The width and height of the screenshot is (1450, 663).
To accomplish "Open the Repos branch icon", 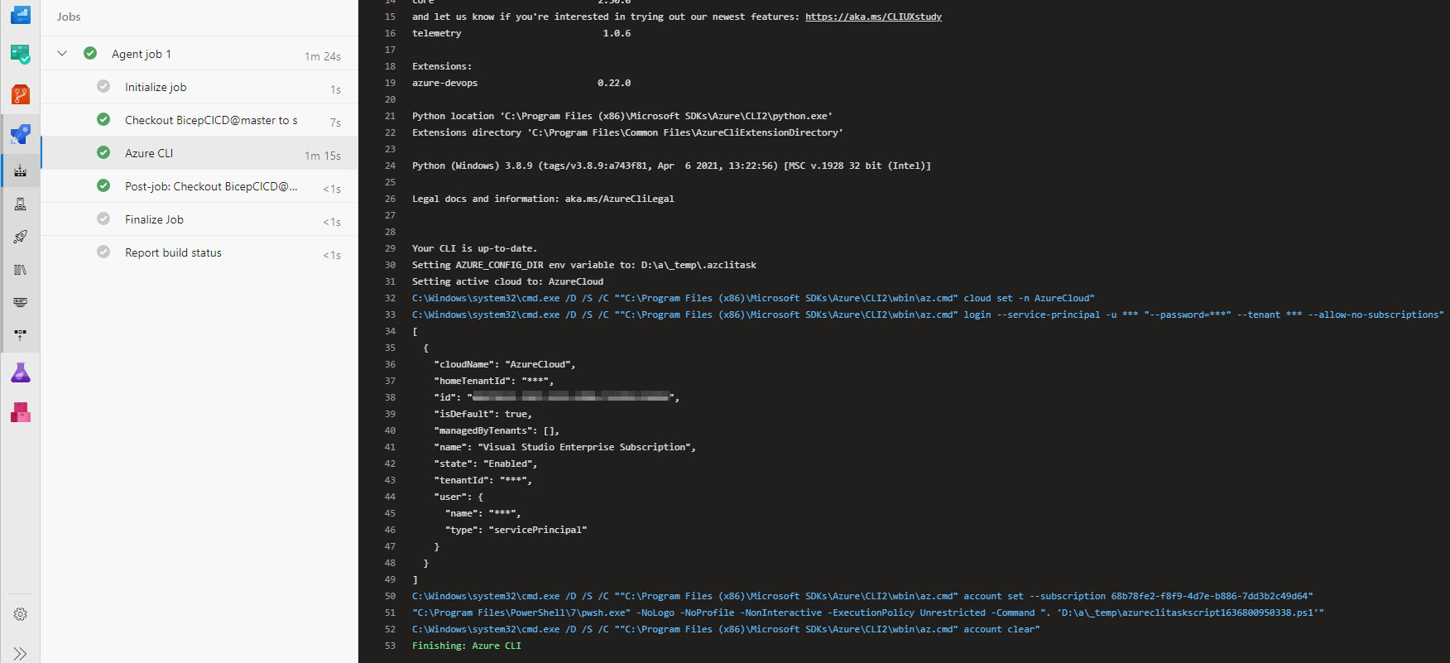I will pyautogui.click(x=20, y=93).
